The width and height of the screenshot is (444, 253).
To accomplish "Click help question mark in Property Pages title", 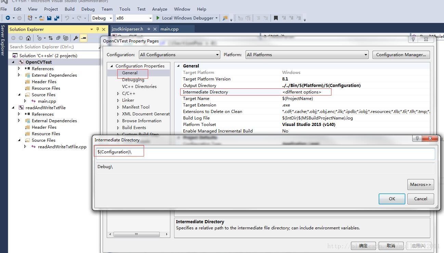I will point(413,39).
